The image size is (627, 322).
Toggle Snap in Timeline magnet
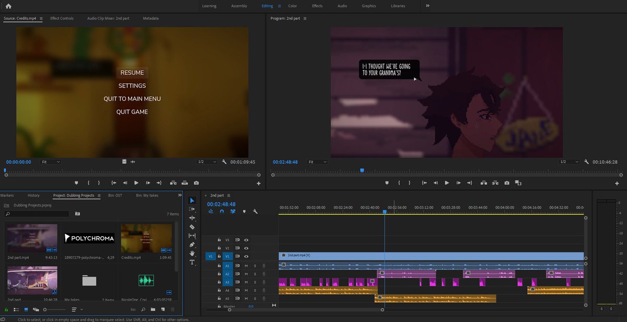tap(222, 212)
